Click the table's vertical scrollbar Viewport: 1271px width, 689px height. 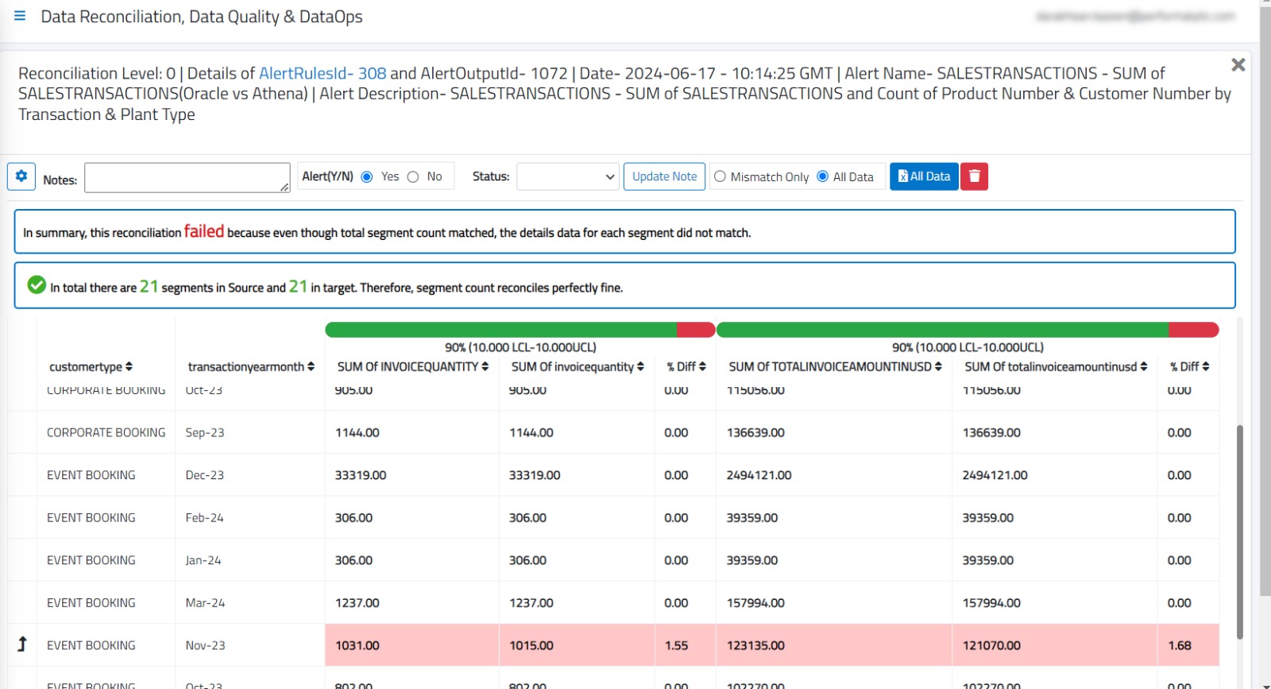[1239, 531]
